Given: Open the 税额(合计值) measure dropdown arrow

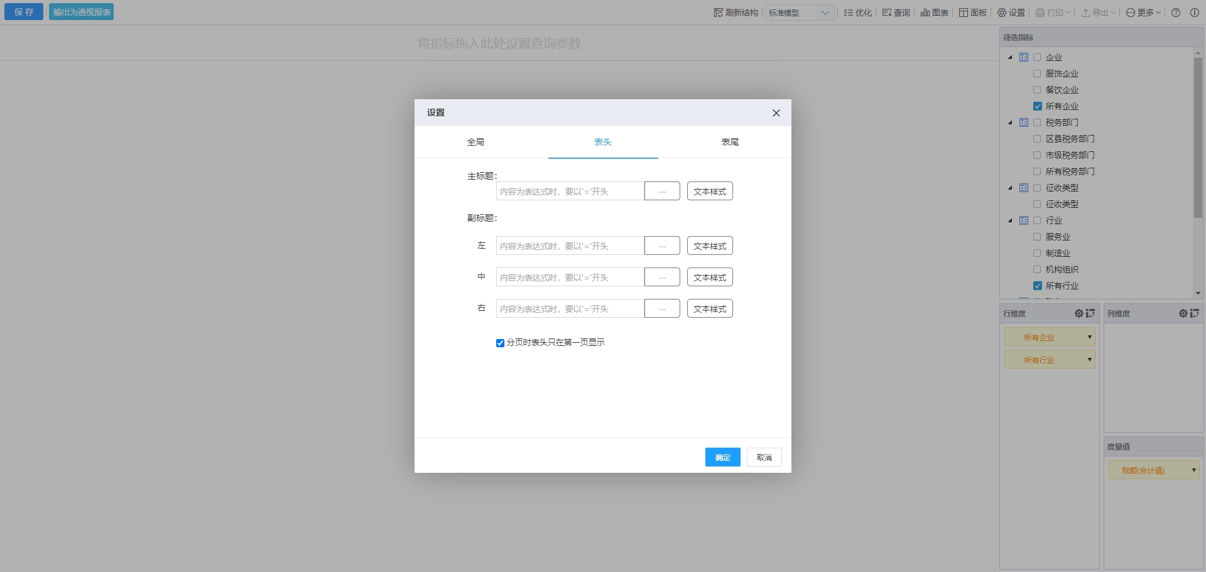Looking at the screenshot, I should click(1193, 470).
